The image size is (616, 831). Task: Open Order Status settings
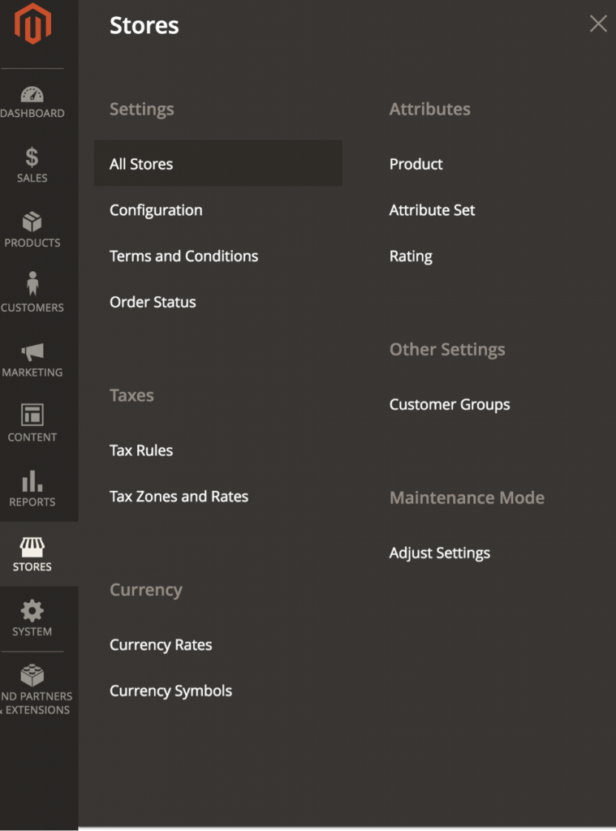click(153, 302)
